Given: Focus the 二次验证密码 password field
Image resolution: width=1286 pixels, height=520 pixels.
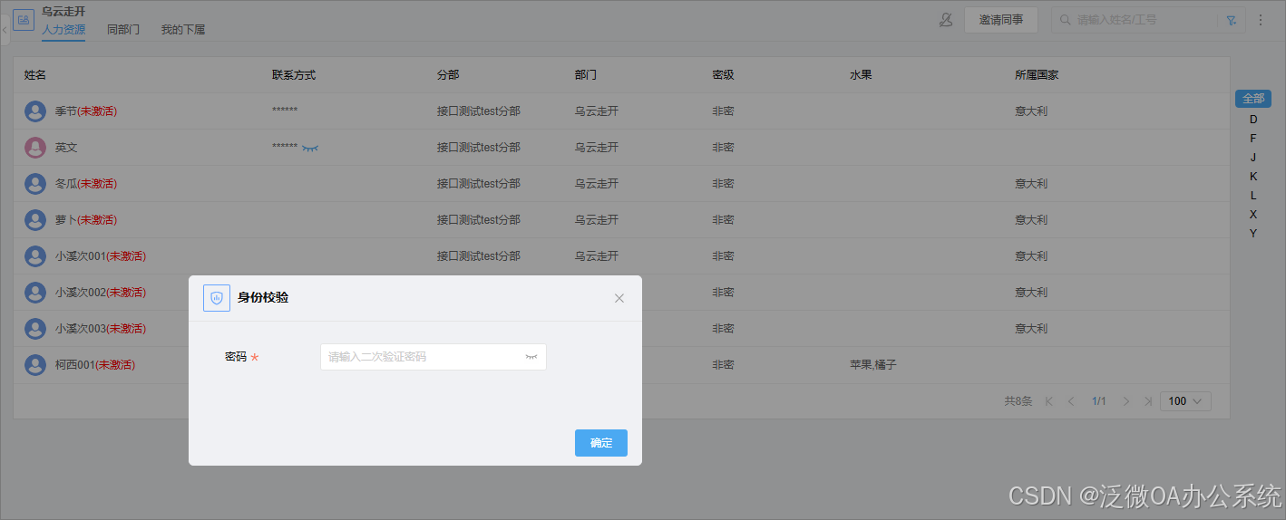Looking at the screenshot, I should pos(434,357).
